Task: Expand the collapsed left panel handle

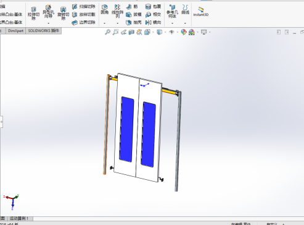Action: 1,122
